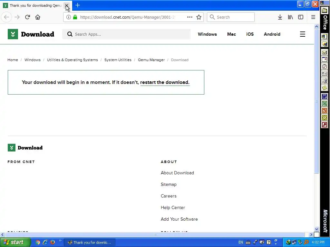Image resolution: width=330 pixels, height=247 pixels.
Task: Launch Microsoft Access key icon
Action: tap(324, 125)
